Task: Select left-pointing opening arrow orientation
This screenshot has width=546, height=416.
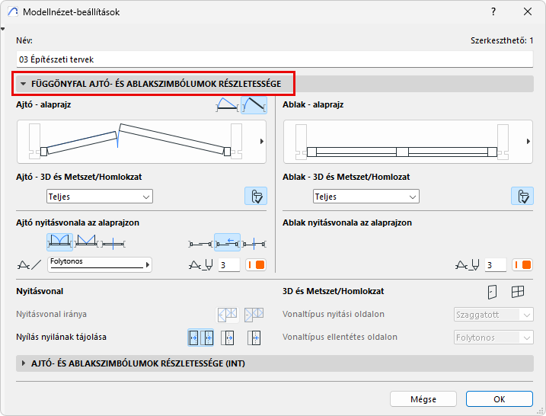Action: coord(254,338)
